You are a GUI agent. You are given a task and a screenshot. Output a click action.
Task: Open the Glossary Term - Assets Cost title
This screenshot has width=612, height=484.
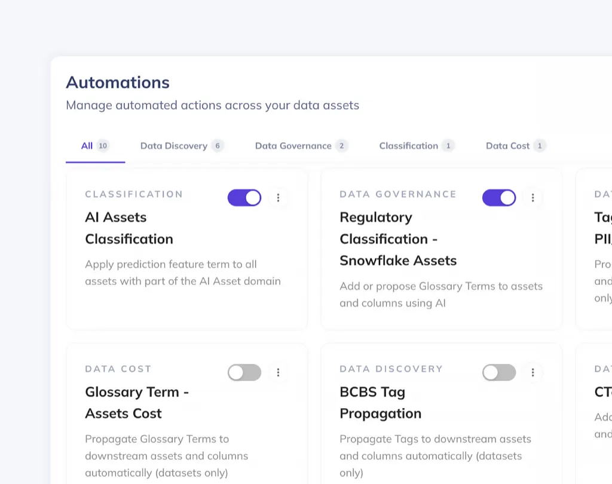136,402
